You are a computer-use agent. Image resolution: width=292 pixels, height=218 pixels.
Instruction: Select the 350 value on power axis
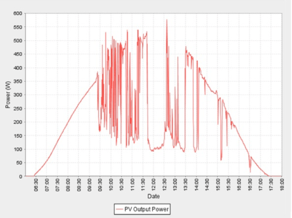click(x=18, y=81)
